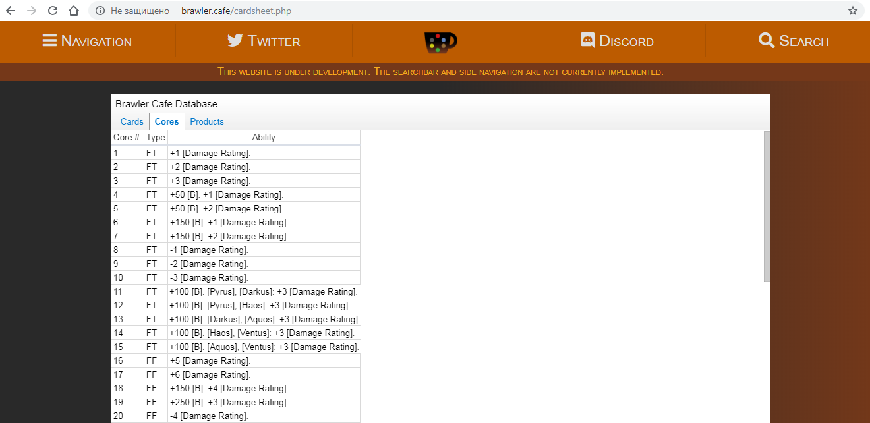The height and width of the screenshot is (423, 870).
Task: Click core number 16 cell
Action: tap(127, 360)
